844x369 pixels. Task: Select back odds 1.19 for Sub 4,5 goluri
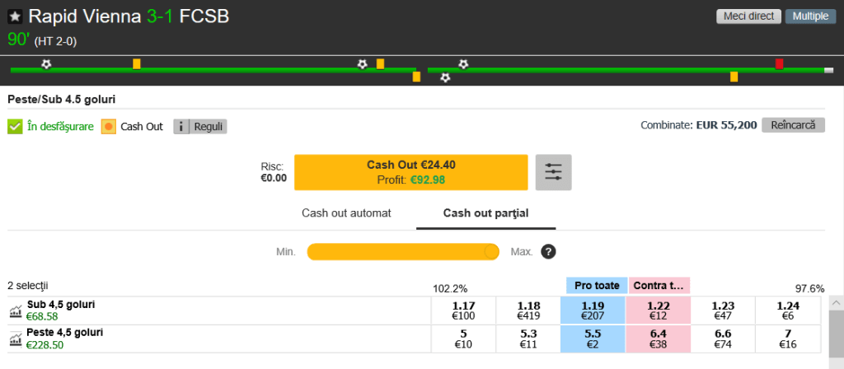[x=593, y=311]
